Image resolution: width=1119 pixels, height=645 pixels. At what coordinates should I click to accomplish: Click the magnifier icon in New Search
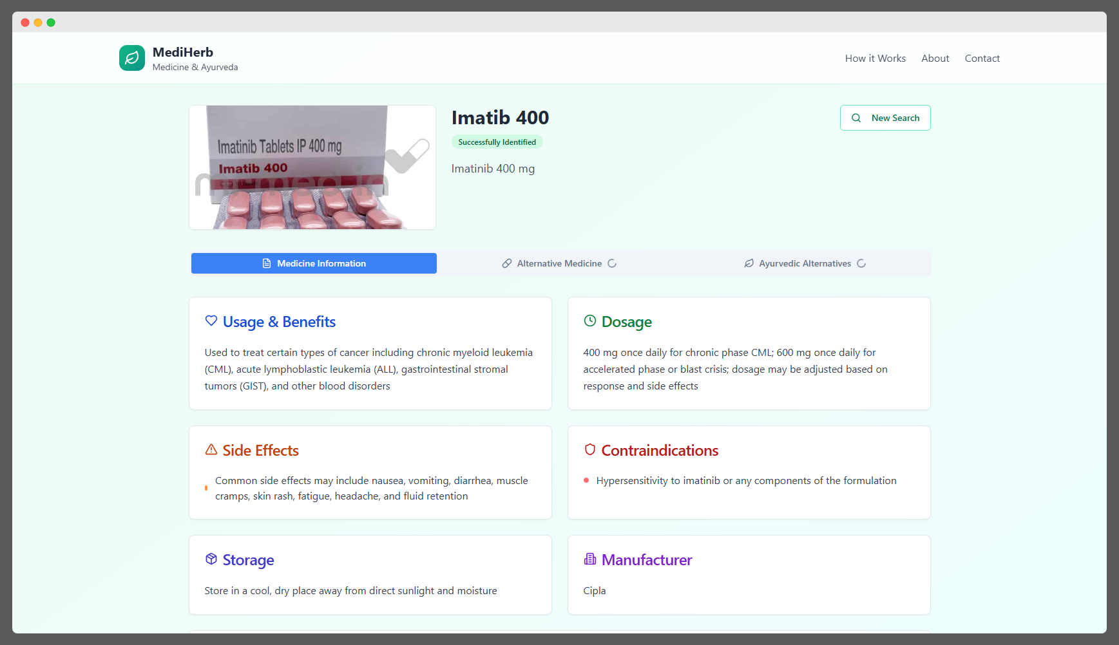(856, 118)
